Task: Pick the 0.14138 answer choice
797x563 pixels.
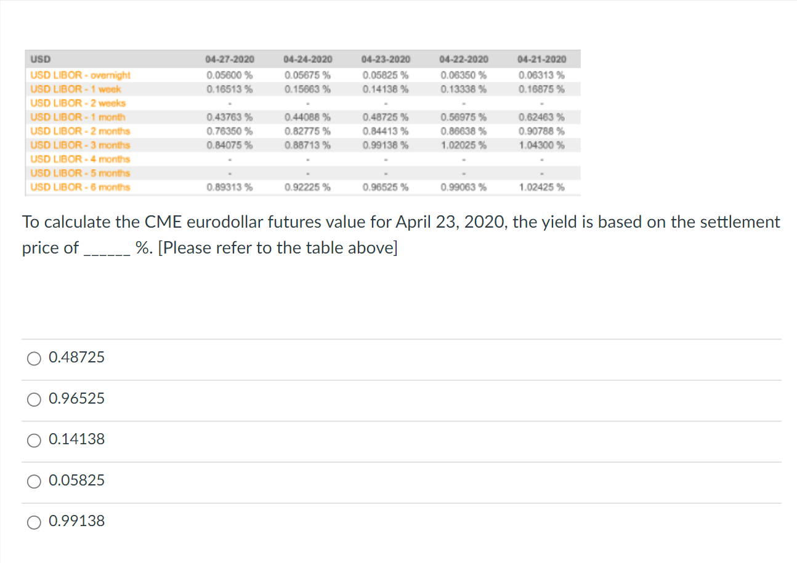Action: coord(35,439)
